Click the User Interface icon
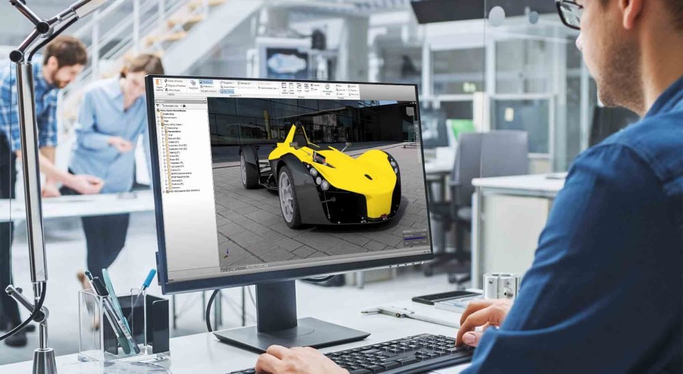683x374 pixels. pyautogui.click(x=283, y=88)
